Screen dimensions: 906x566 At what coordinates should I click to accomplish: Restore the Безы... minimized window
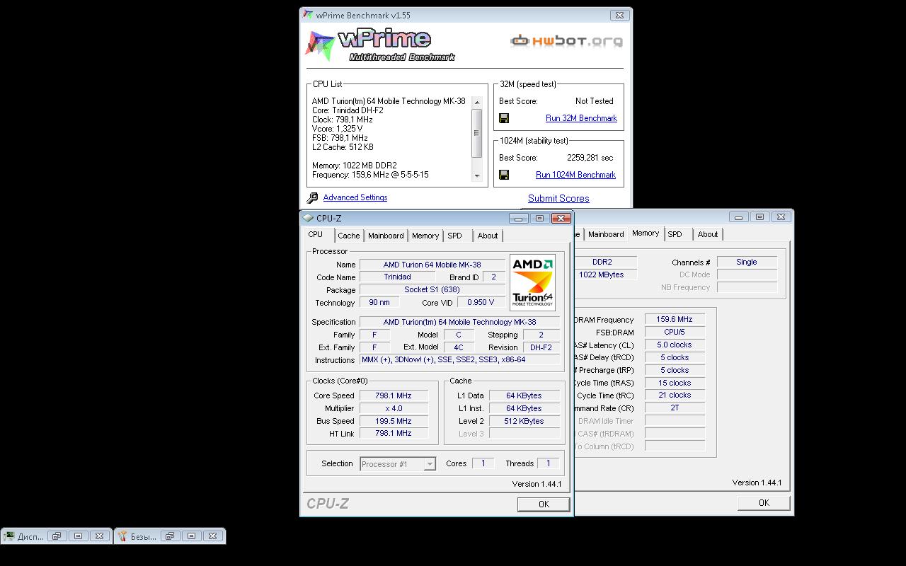coord(170,536)
